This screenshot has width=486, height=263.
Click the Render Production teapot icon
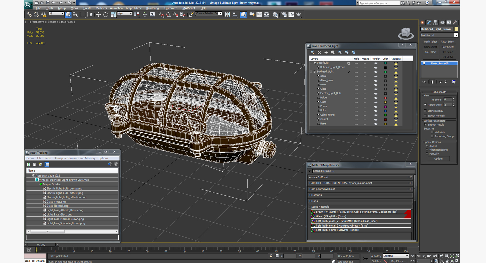298,14
